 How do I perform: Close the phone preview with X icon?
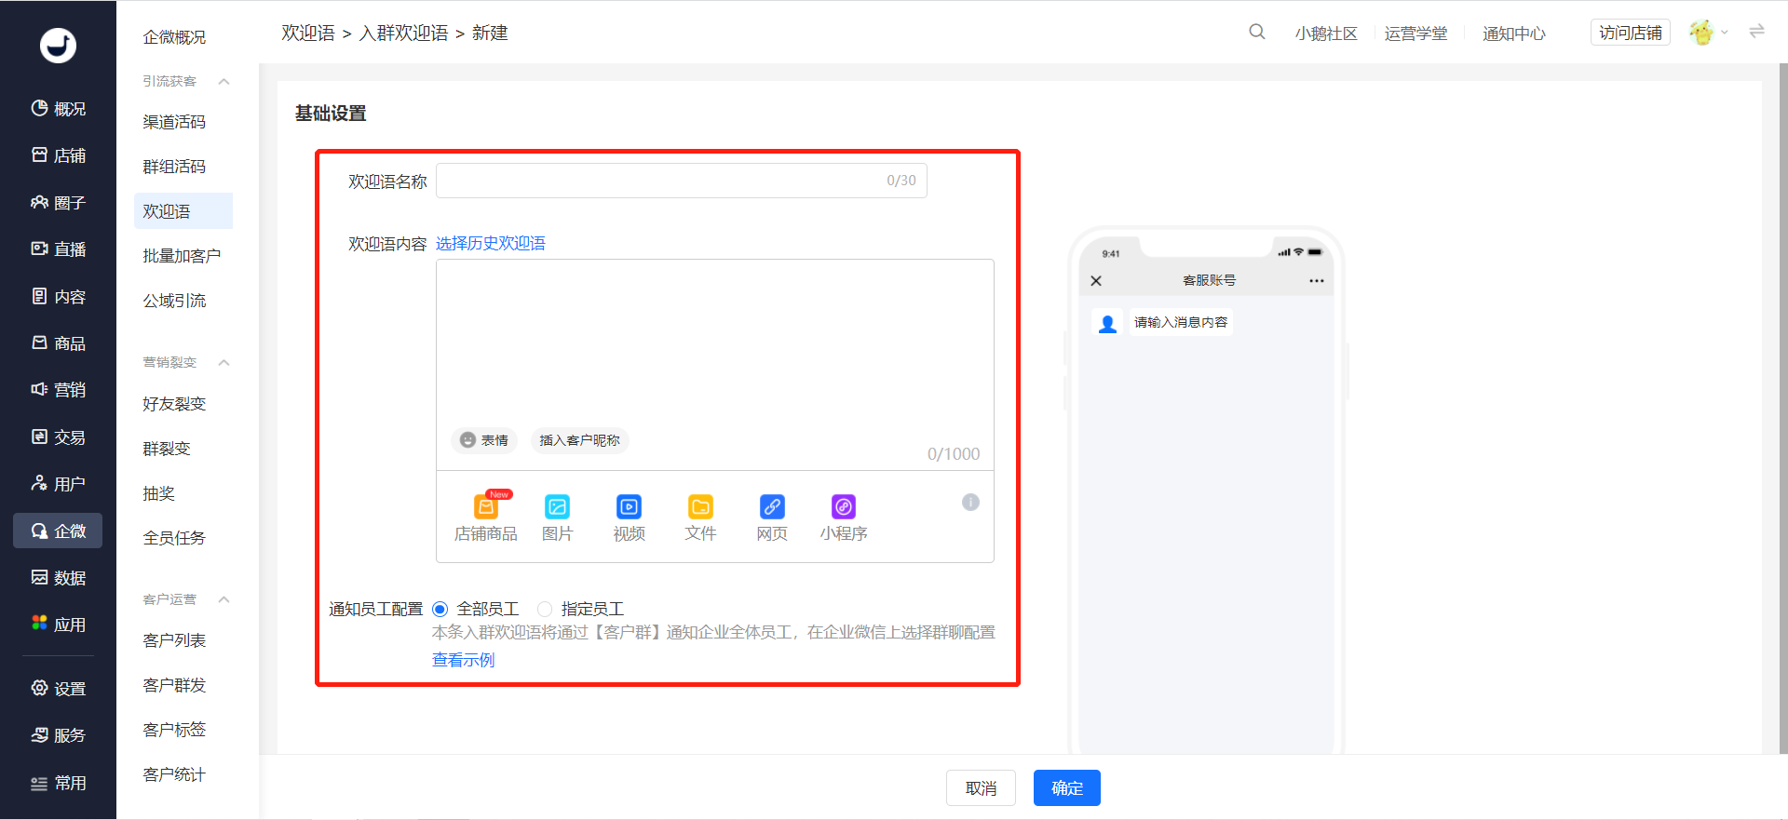click(x=1096, y=281)
